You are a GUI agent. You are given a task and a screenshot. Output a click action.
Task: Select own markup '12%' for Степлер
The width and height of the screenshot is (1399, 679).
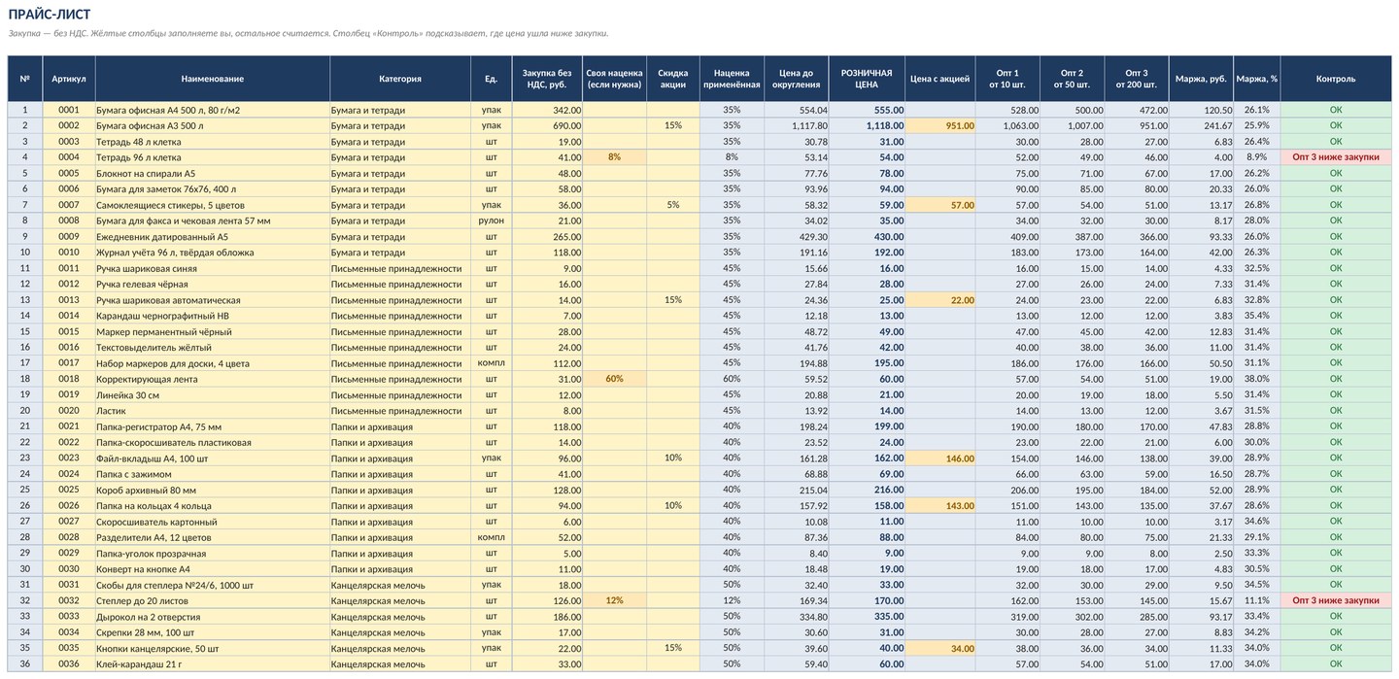pos(614,600)
